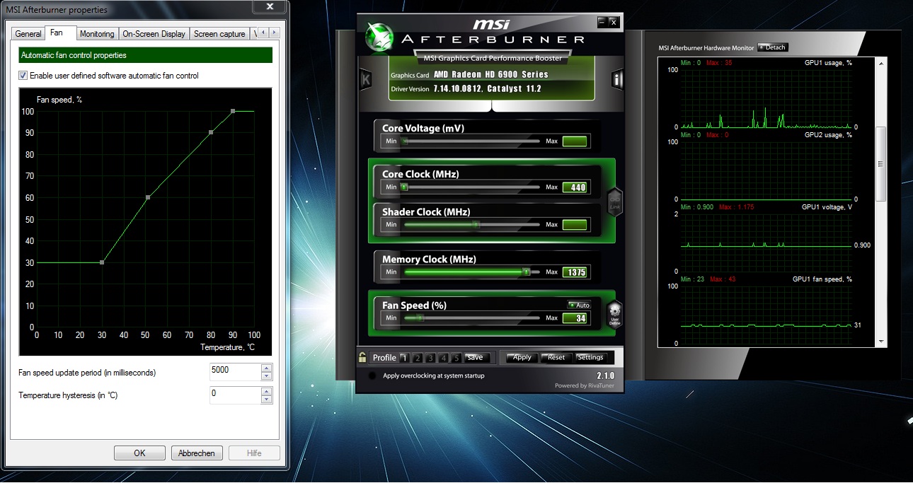
Task: Click the Apply button in Afterburner
Action: pos(522,357)
